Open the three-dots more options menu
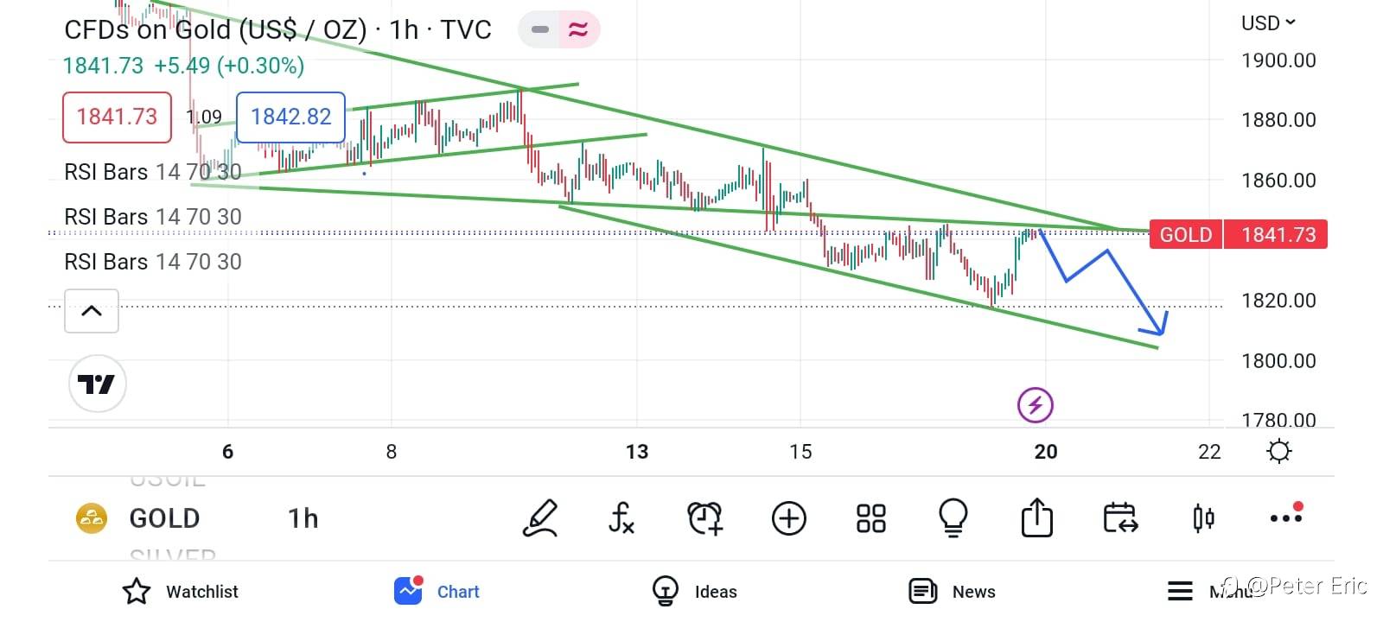This screenshot has height=622, width=1383. (1285, 517)
